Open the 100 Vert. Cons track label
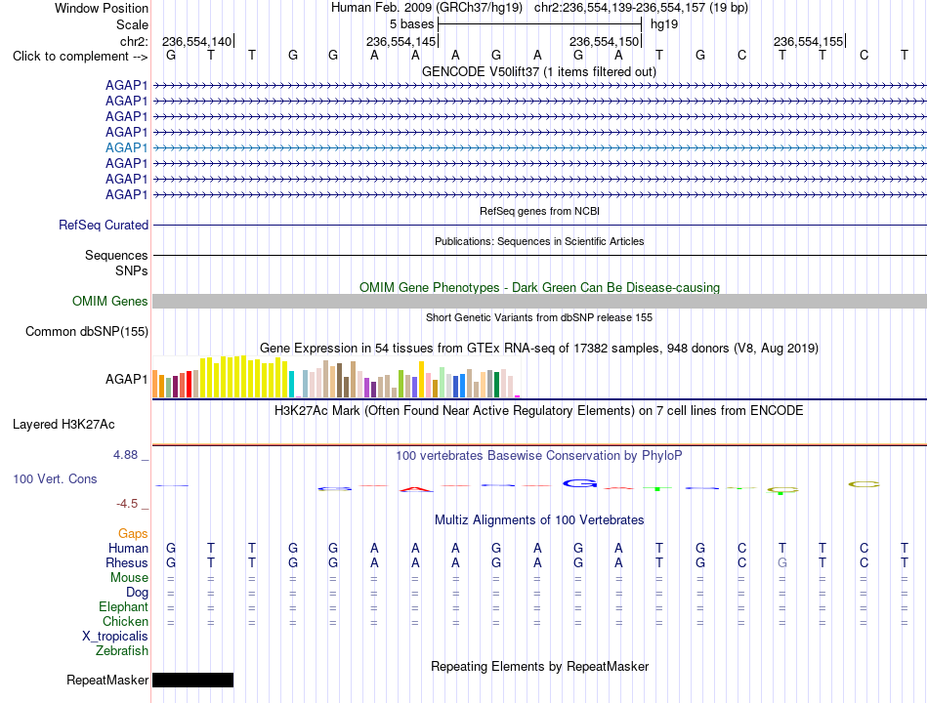928x703 pixels. [x=55, y=478]
